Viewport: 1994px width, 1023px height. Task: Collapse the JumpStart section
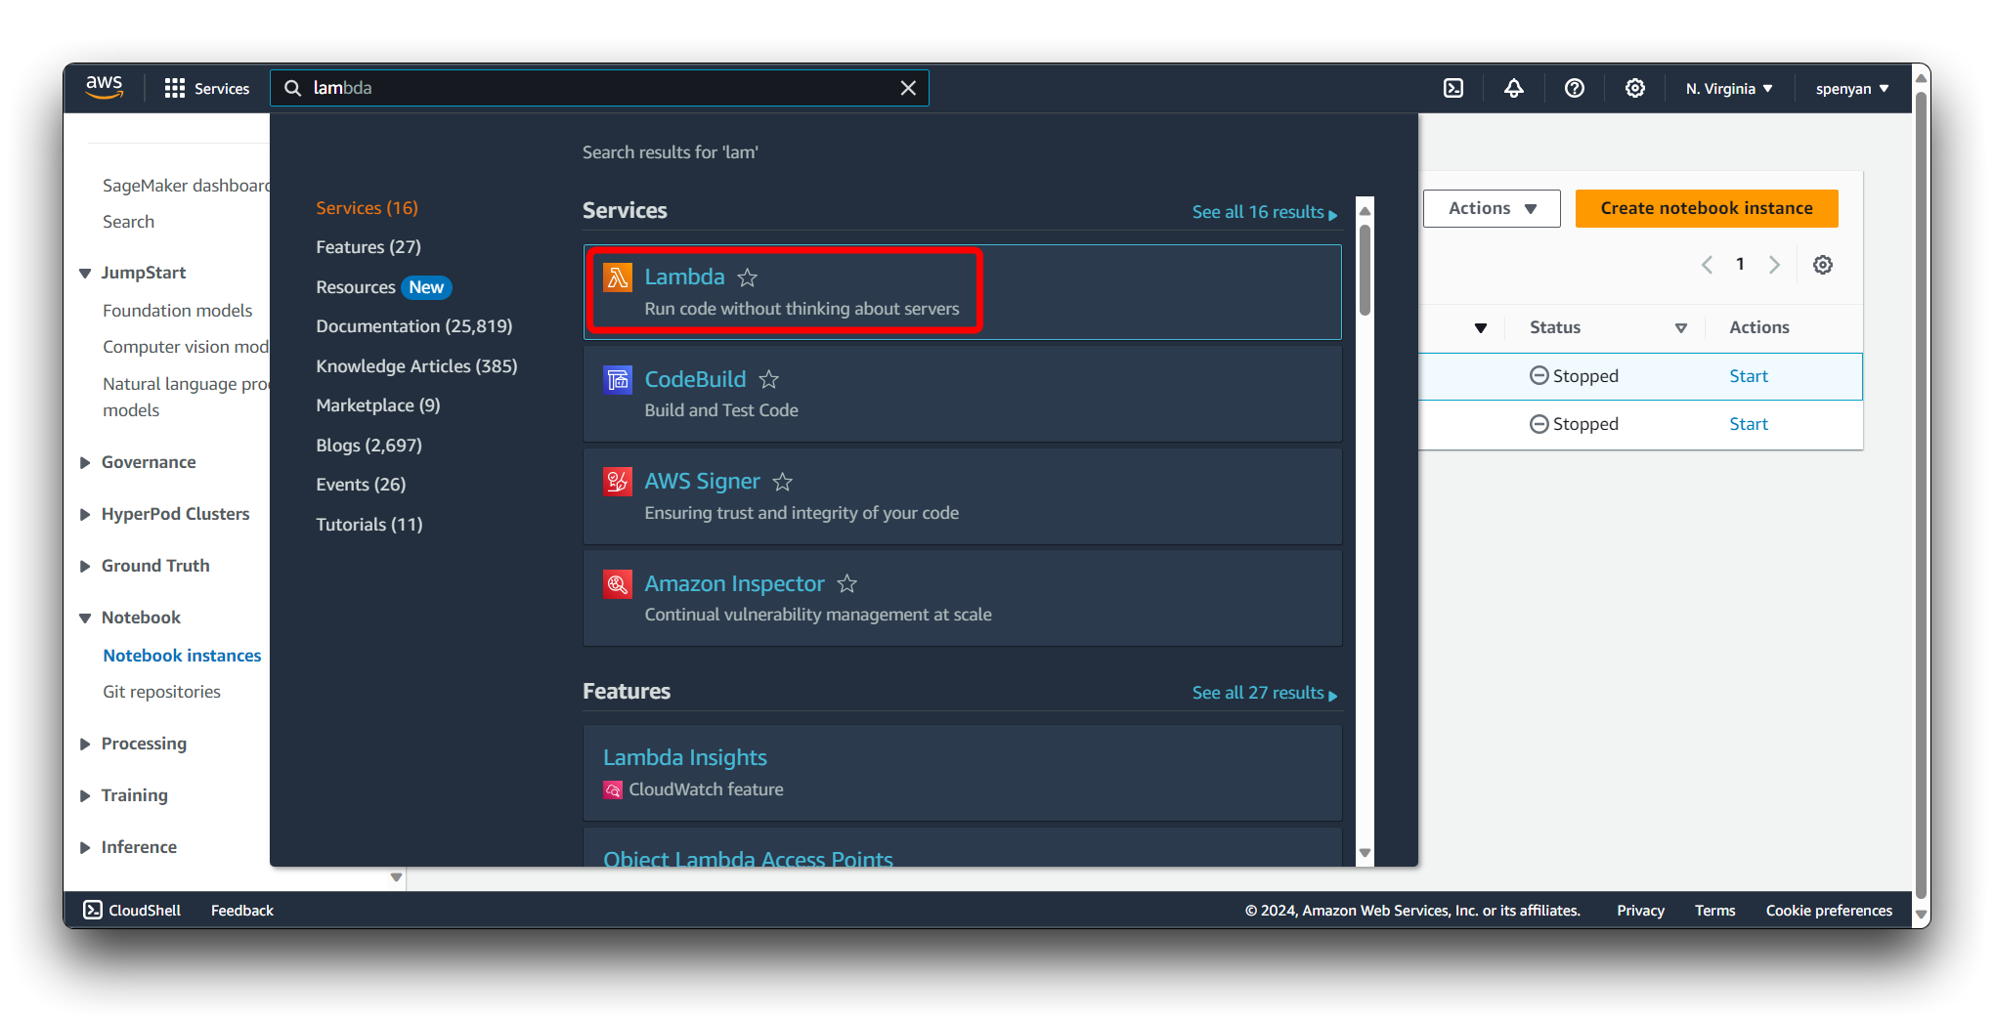tap(85, 274)
